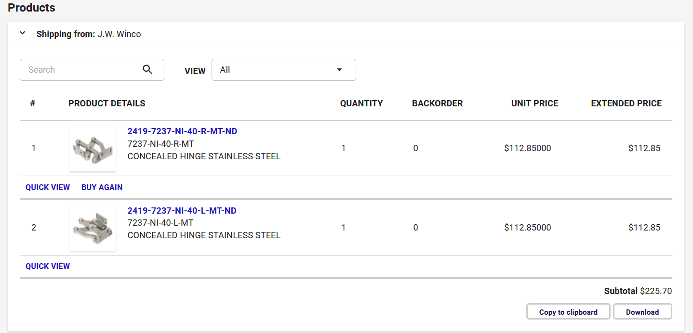Open the VIEW dropdown showing All

pyautogui.click(x=283, y=70)
